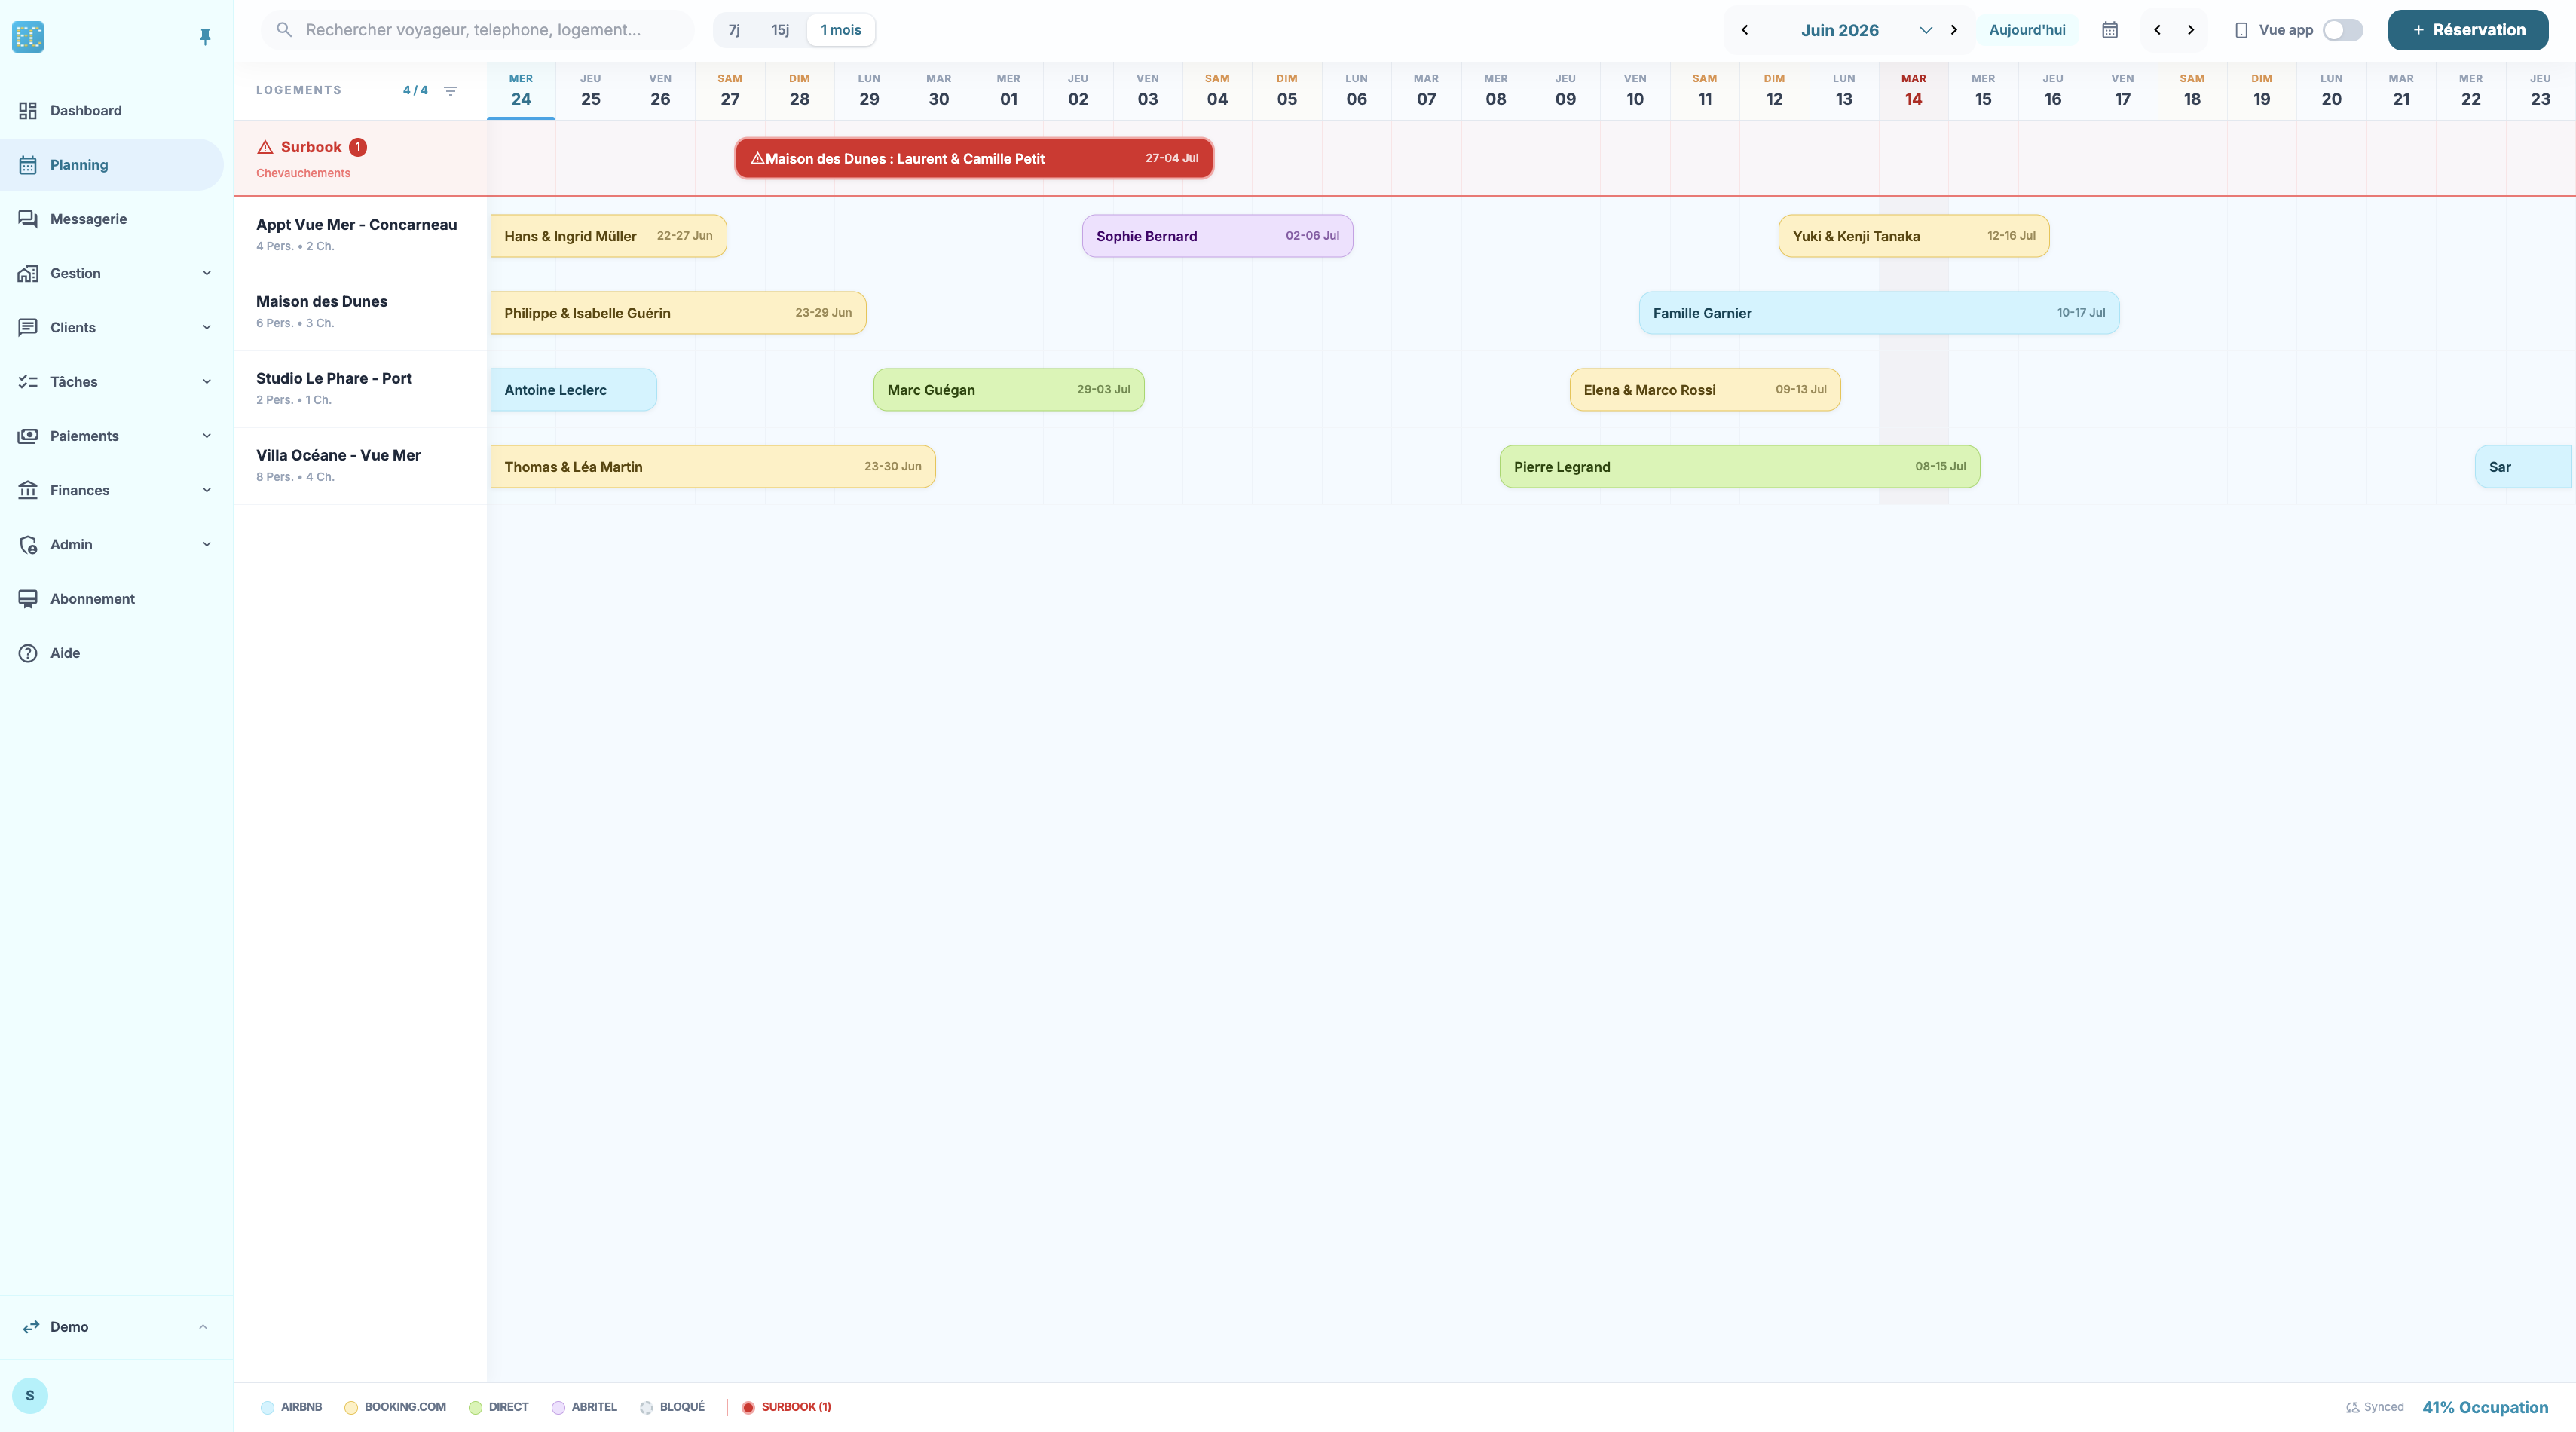Click the Aujourd'hui button

2027,30
